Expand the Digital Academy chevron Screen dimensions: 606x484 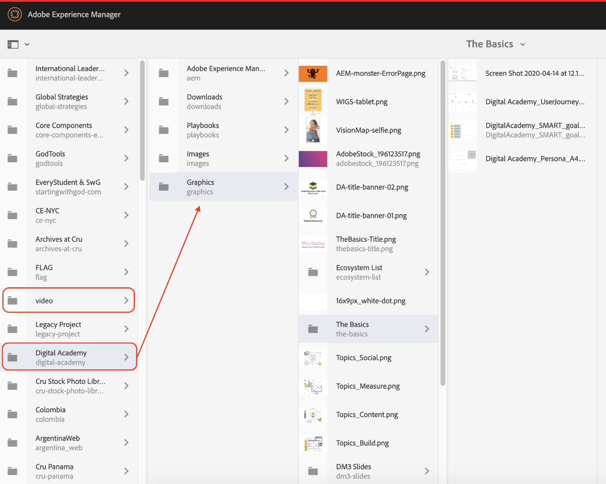coord(126,357)
